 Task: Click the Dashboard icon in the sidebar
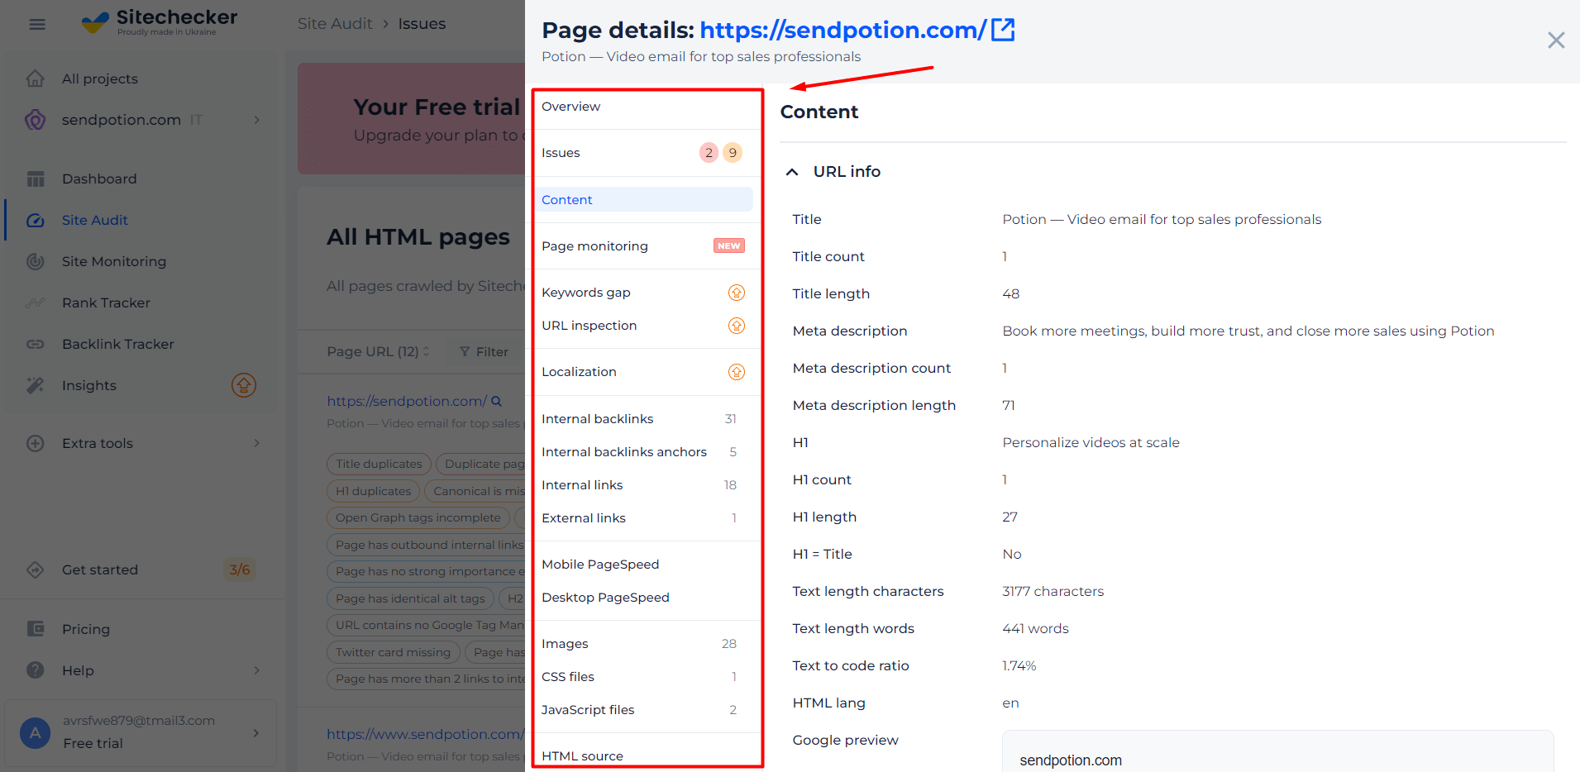click(36, 179)
